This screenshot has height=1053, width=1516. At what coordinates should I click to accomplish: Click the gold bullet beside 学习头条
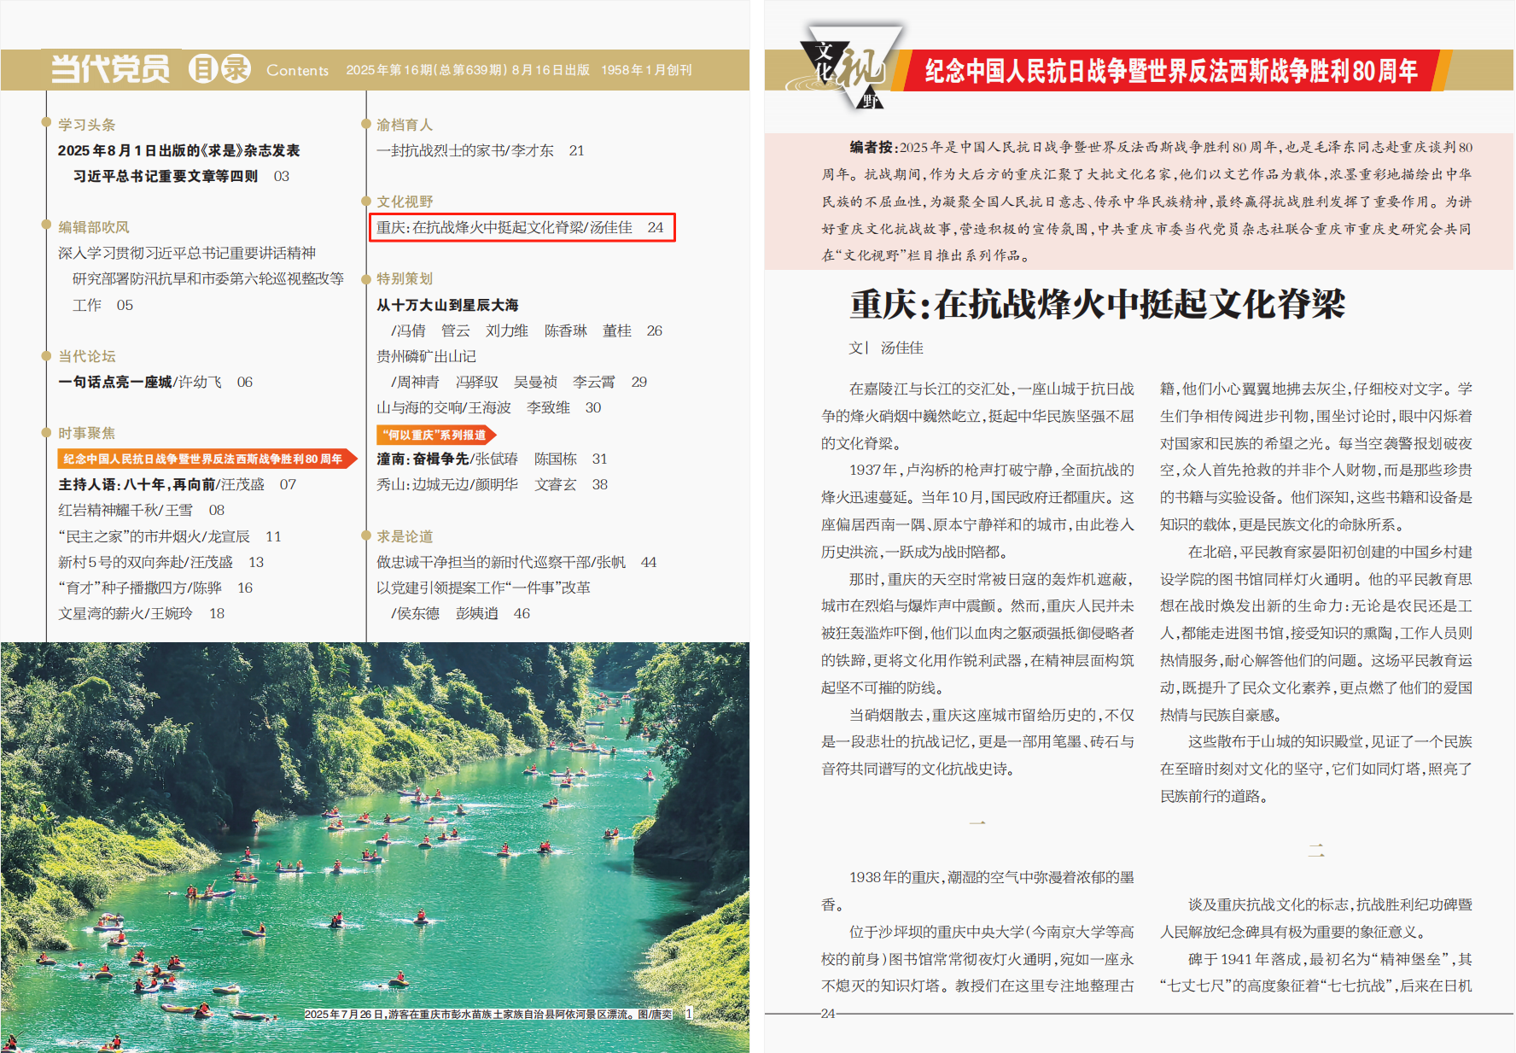[x=47, y=122]
